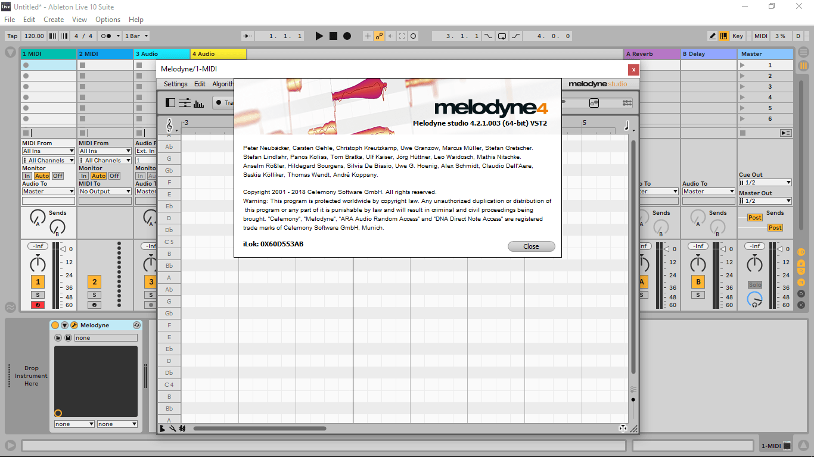The height and width of the screenshot is (457, 814).
Task: Close the Melodyne about dialog
Action: 531,246
